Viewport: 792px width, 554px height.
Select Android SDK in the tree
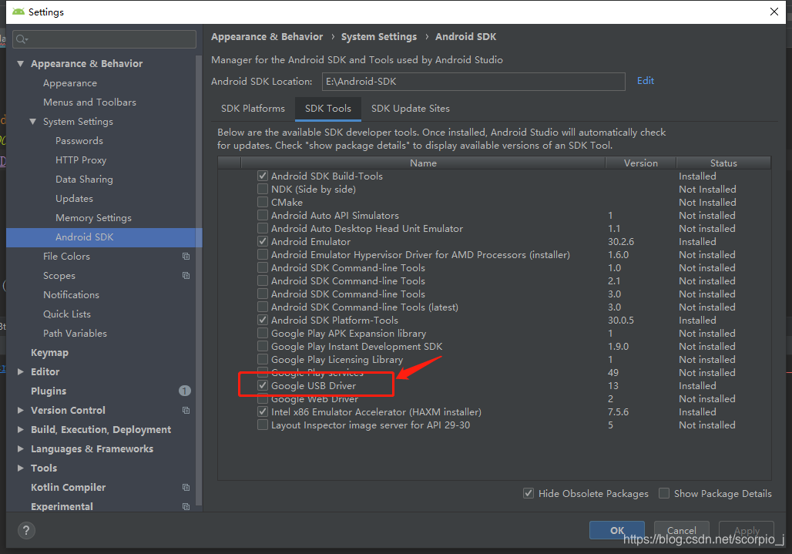104,237
